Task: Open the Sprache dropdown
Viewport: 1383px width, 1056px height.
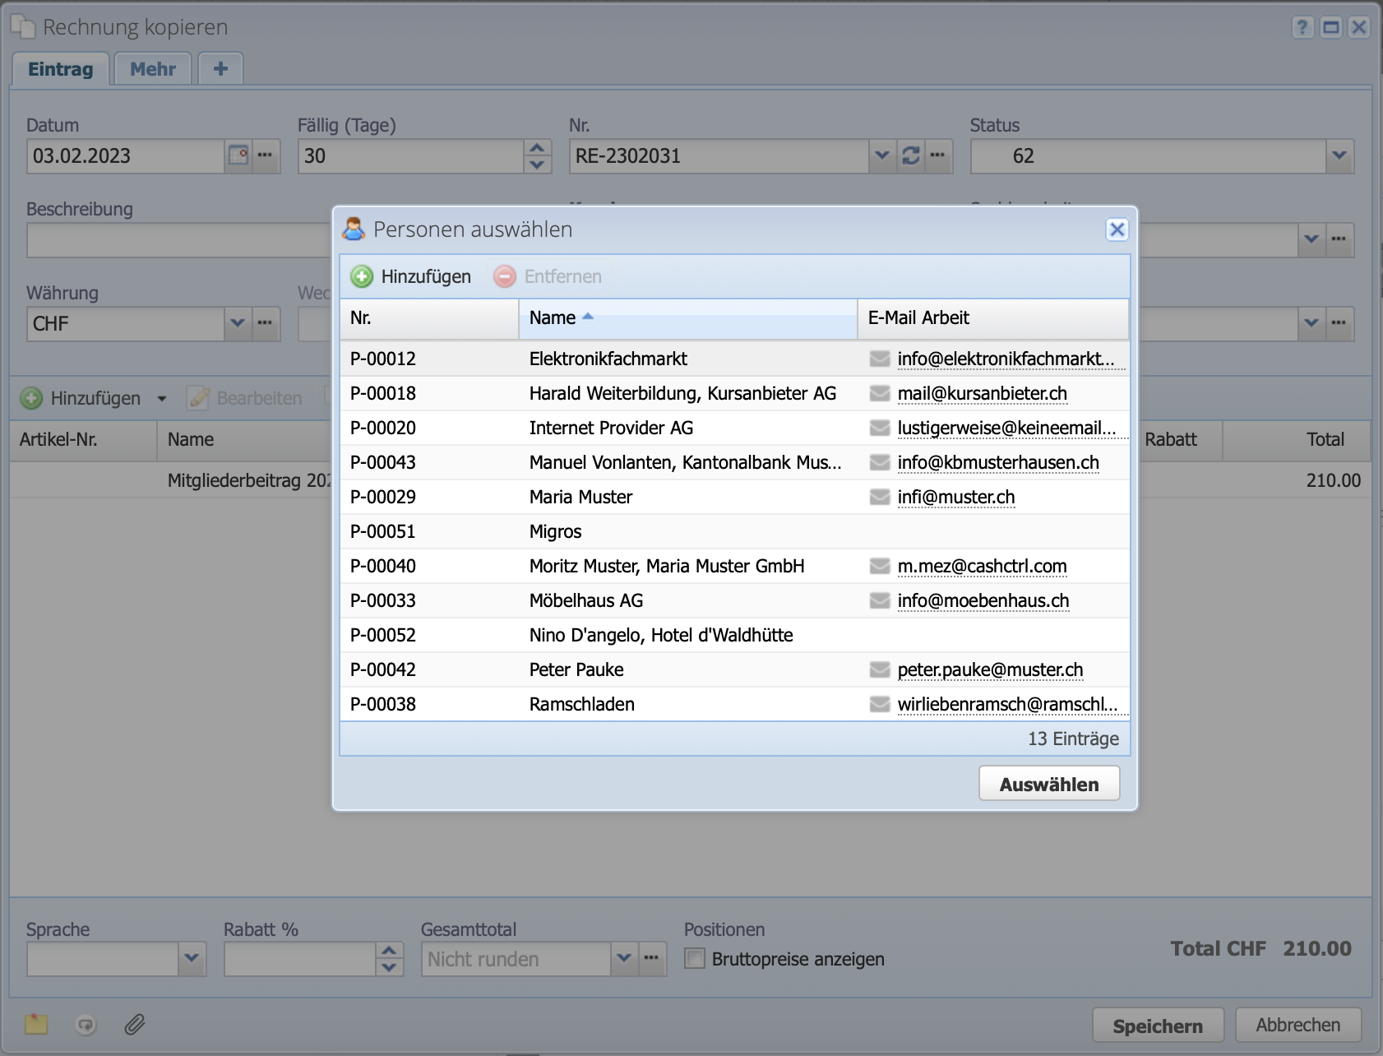Action: click(192, 959)
